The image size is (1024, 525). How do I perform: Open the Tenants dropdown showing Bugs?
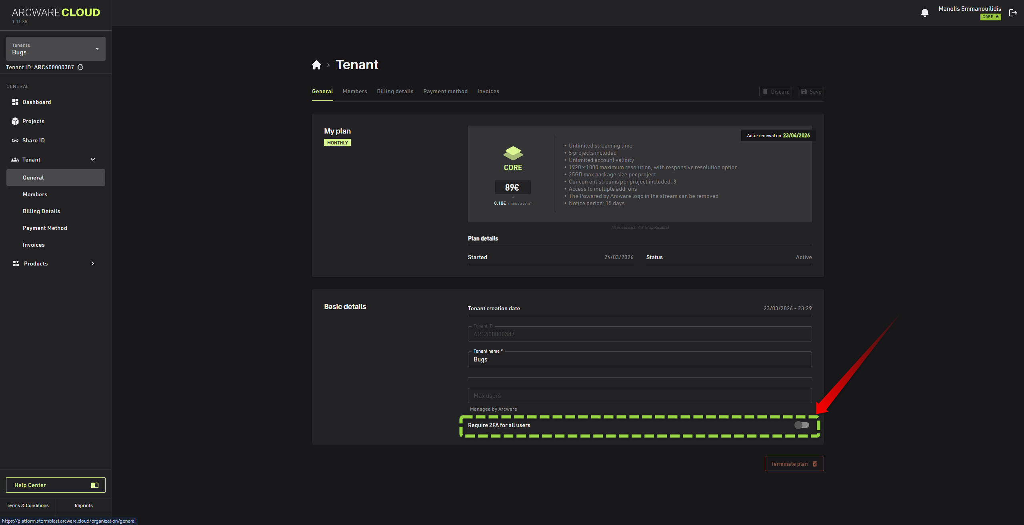(x=56, y=49)
